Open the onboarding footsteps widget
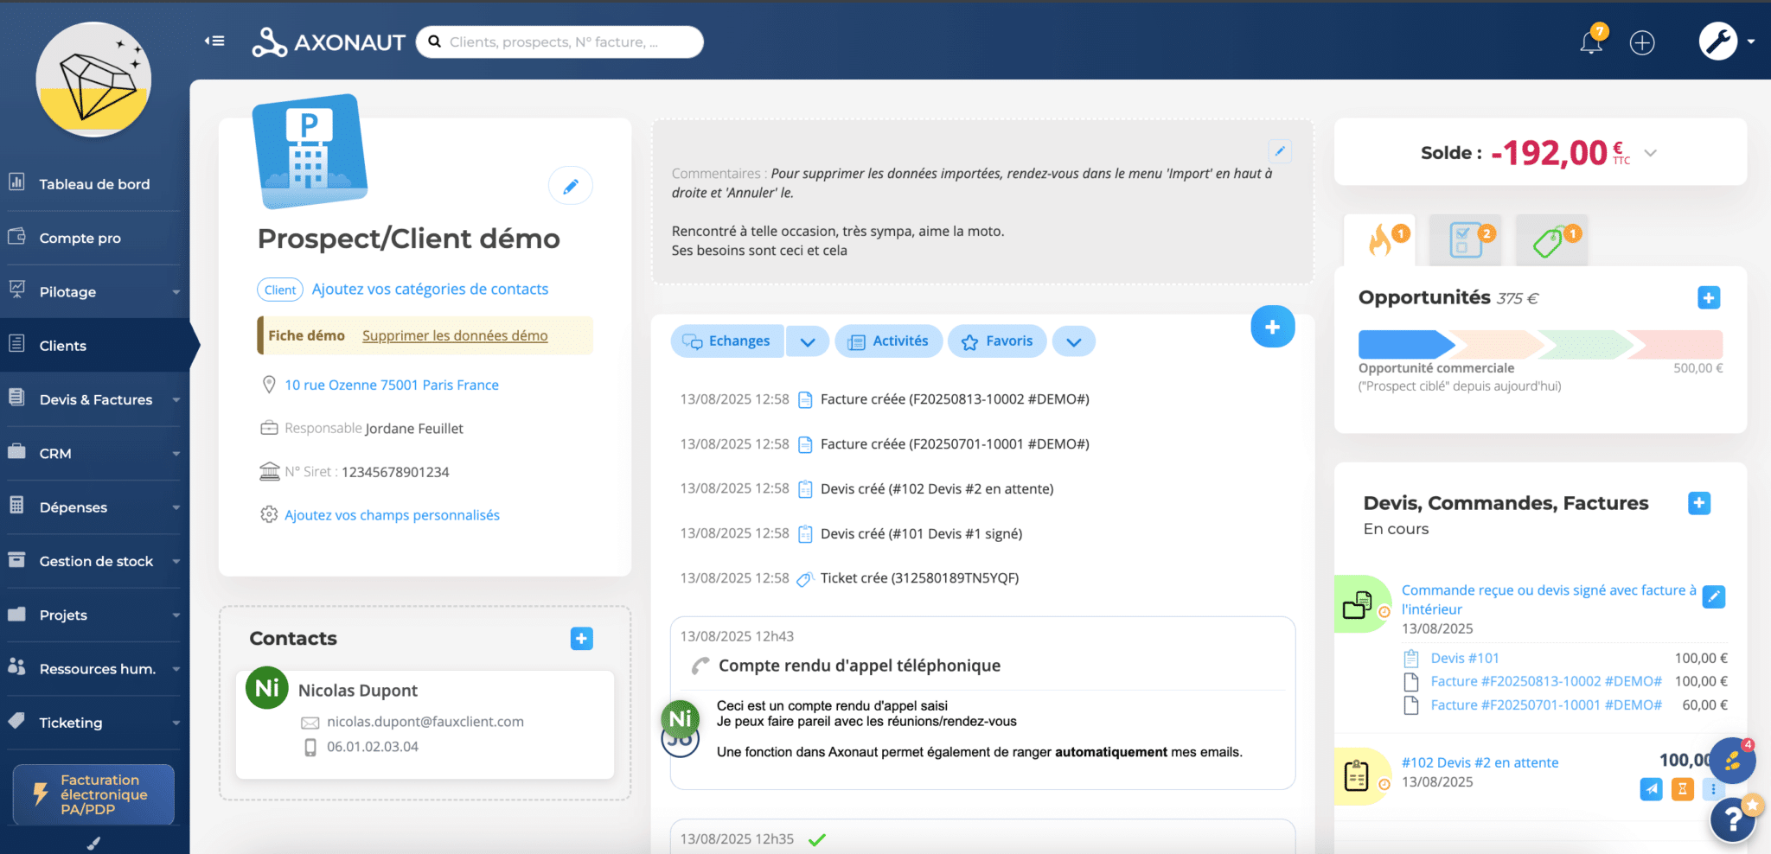This screenshot has width=1771, height=854. [1732, 761]
